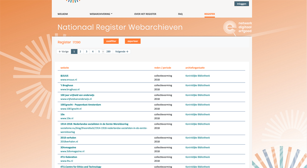307x168 pixels.
Task: Open the WELKOM menu item
Action: tap(63, 14)
